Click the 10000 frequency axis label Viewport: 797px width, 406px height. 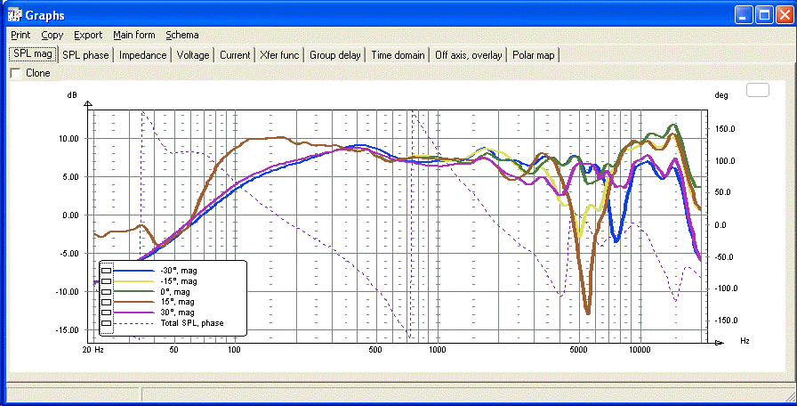(640, 350)
